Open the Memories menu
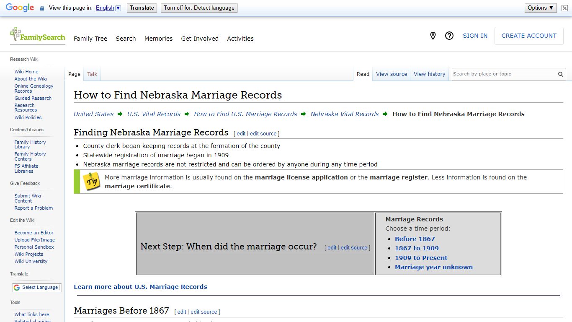572x322 pixels. click(158, 39)
